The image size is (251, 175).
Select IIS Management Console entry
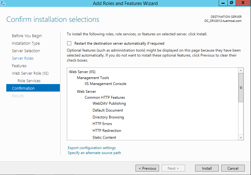pyautogui.click(x=105, y=84)
